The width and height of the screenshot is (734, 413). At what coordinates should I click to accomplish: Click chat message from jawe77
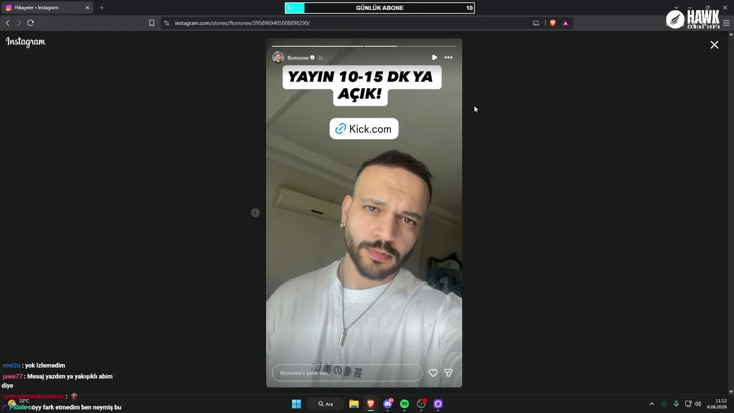point(57,381)
